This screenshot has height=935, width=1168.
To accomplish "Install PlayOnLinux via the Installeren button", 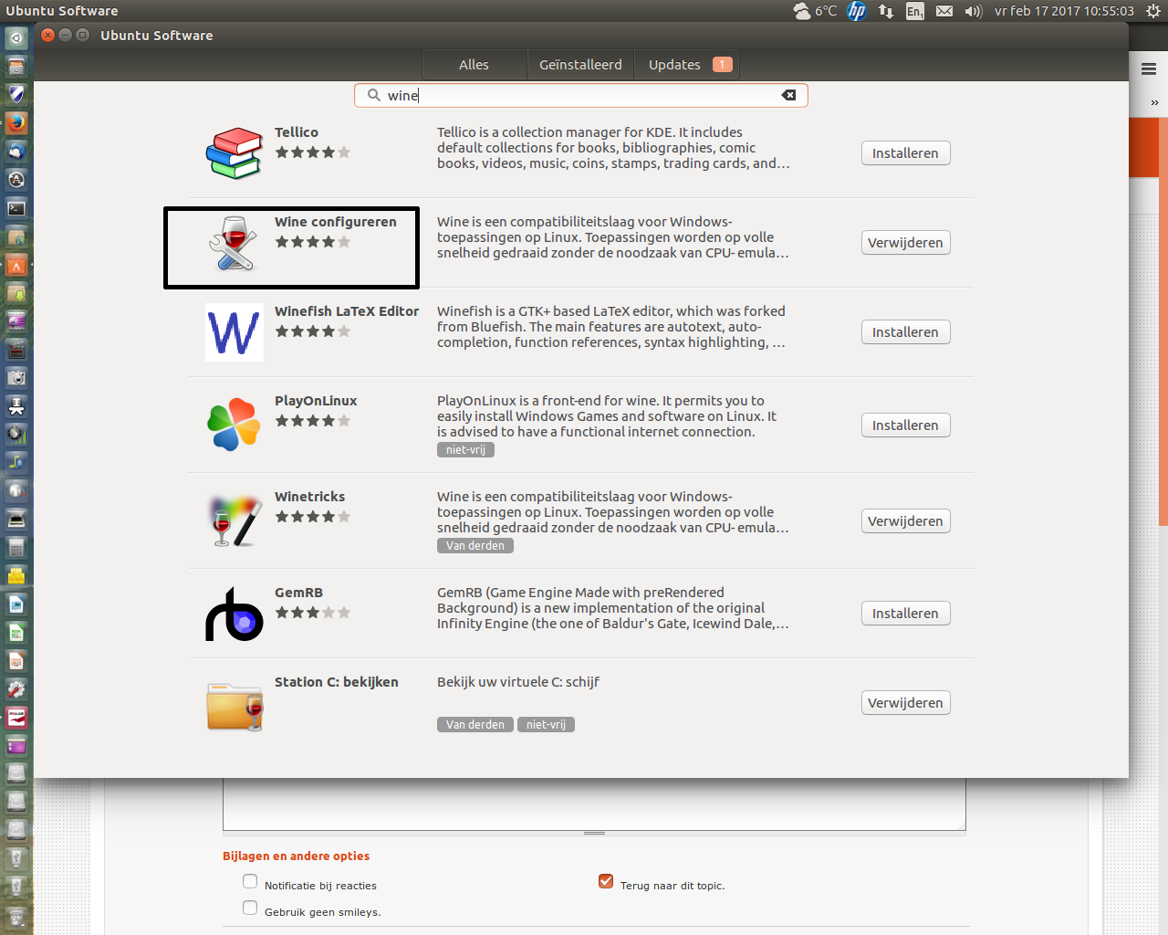I will tap(905, 425).
